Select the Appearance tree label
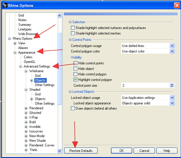 [x=27, y=52]
